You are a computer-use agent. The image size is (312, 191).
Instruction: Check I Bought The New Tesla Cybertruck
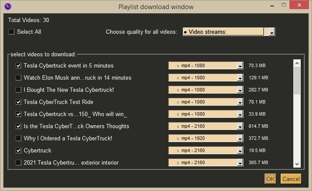click(18, 90)
